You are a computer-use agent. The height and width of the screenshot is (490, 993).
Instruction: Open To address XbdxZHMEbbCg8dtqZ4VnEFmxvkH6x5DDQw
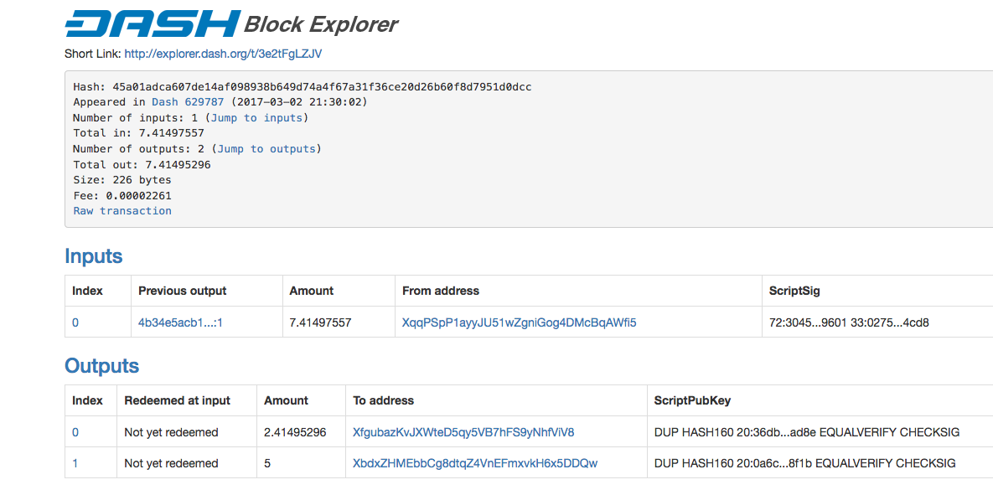click(475, 463)
